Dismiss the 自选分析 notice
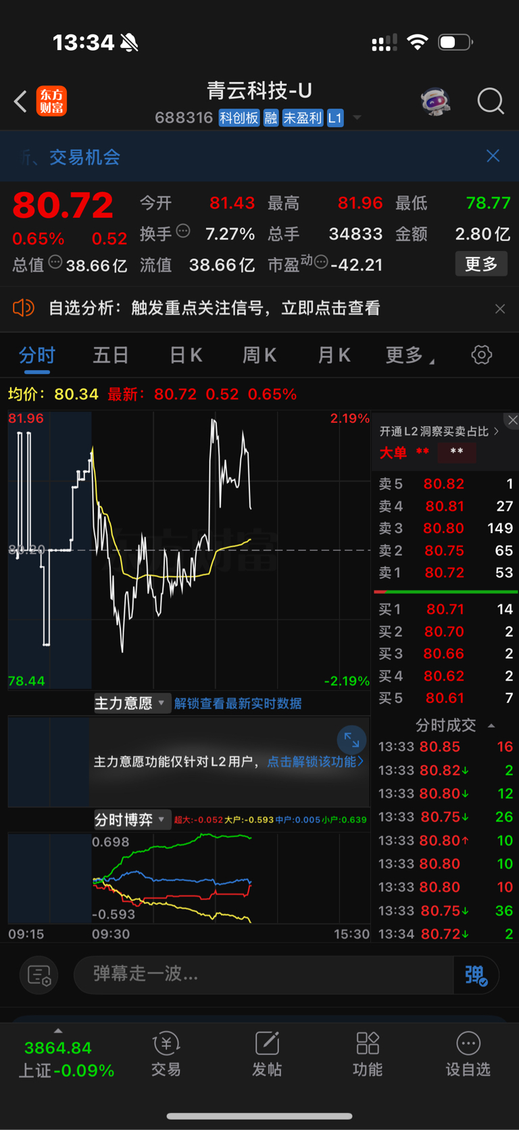The image size is (519, 1130). [x=500, y=309]
